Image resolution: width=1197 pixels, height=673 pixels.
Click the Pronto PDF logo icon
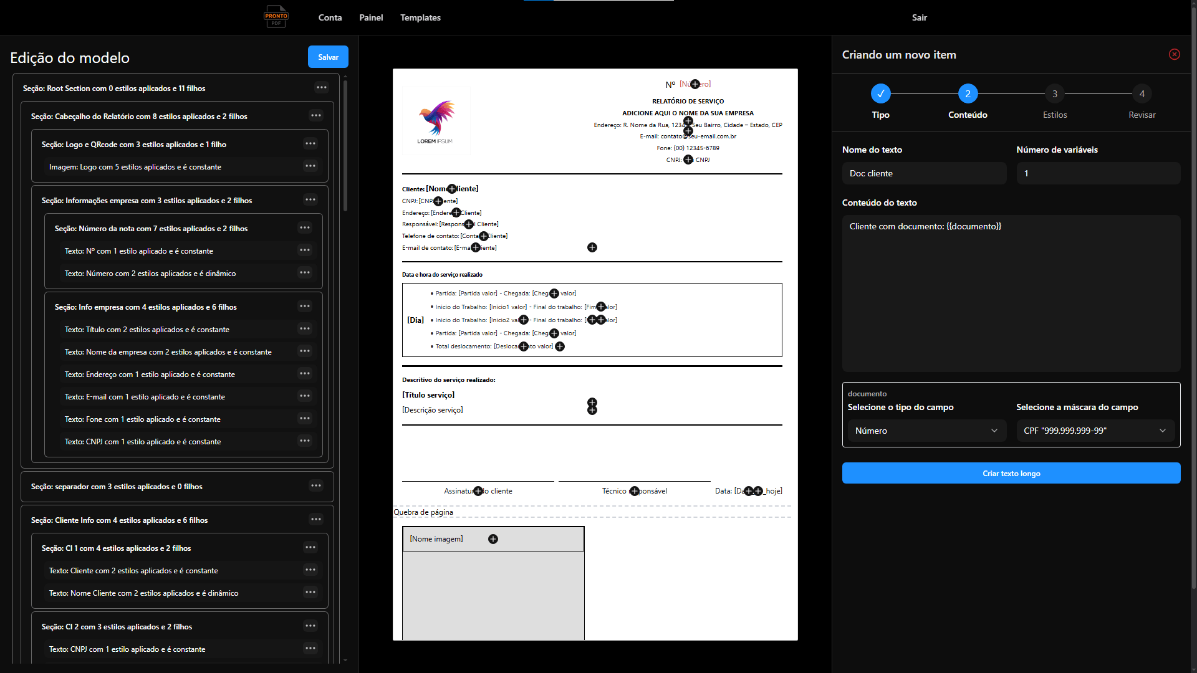276,17
